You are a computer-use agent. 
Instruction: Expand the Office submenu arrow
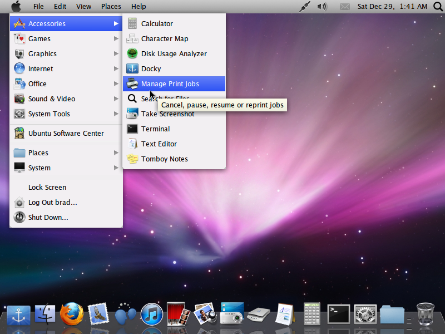pyautogui.click(x=116, y=84)
